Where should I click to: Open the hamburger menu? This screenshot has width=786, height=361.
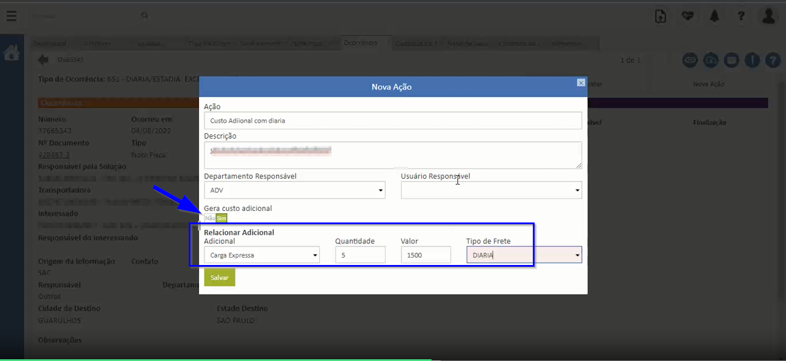tap(11, 16)
